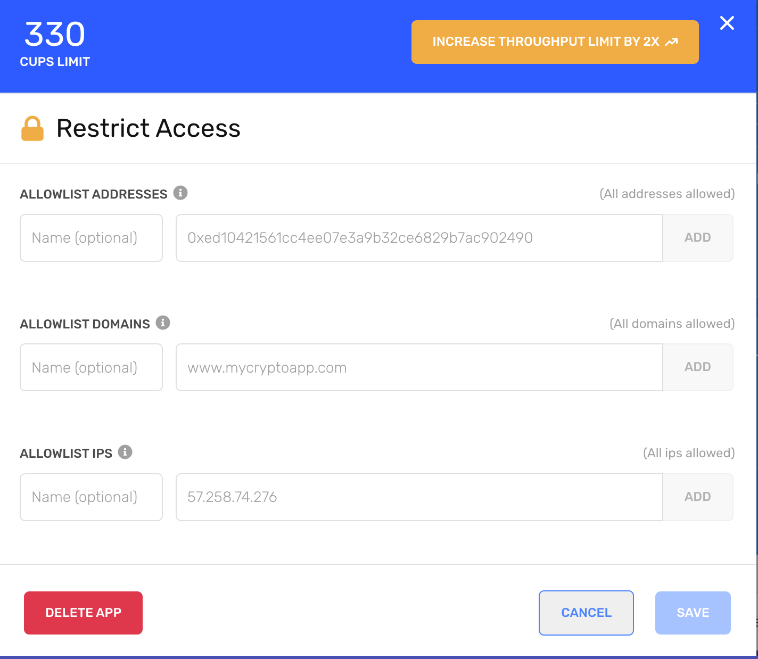Click the 330 CUPS limit value
Image resolution: width=758 pixels, height=659 pixels.
55,35
